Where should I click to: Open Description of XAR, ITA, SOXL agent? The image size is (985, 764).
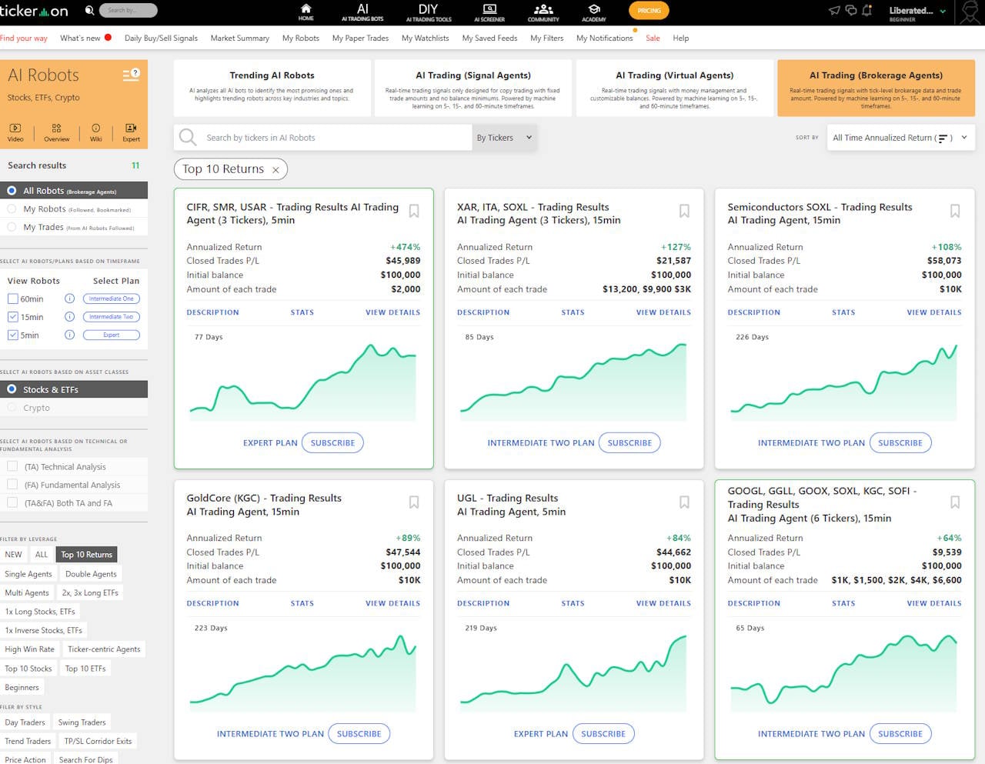pos(483,312)
